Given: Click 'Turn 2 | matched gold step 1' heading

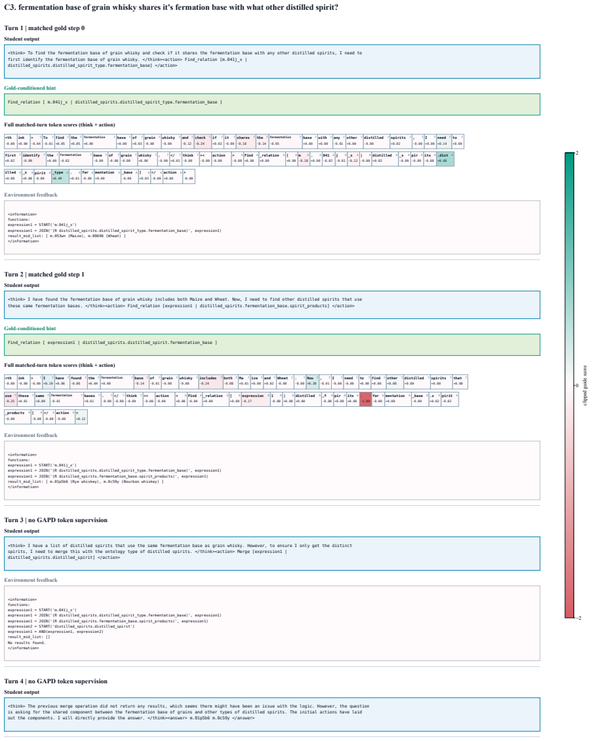Looking at the screenshot, I should coord(45,274).
